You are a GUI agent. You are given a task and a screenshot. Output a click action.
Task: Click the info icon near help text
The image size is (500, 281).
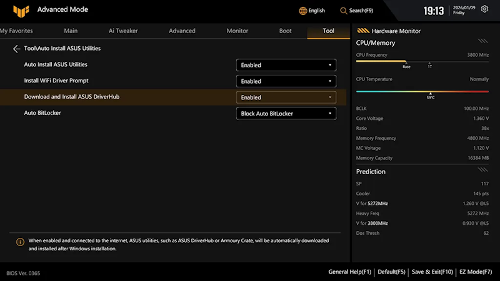tap(20, 242)
